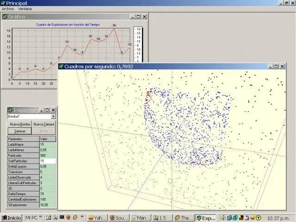Click the second quick launch icon
Screen dimensions: 296x222
(55, 217)
